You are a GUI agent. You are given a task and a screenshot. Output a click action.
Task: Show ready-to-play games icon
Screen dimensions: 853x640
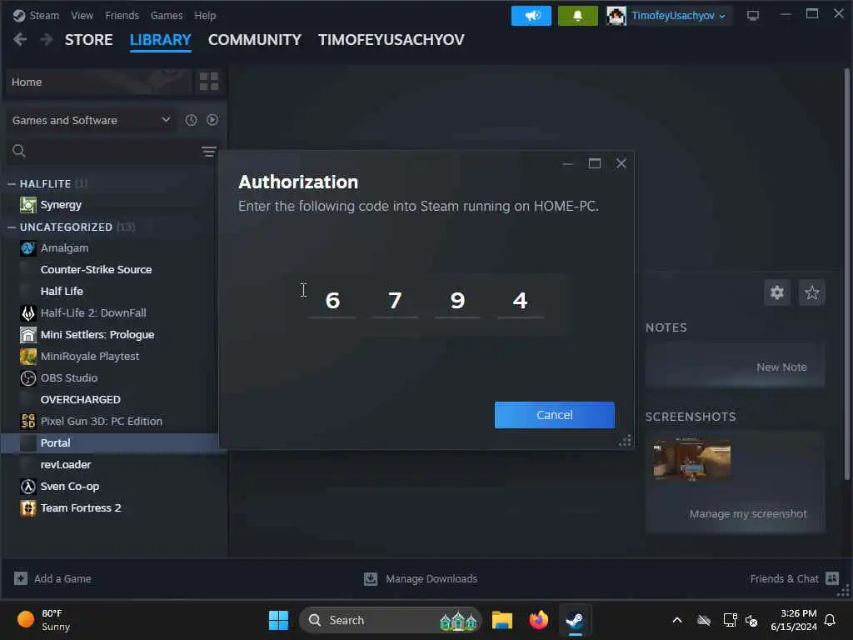tap(212, 120)
